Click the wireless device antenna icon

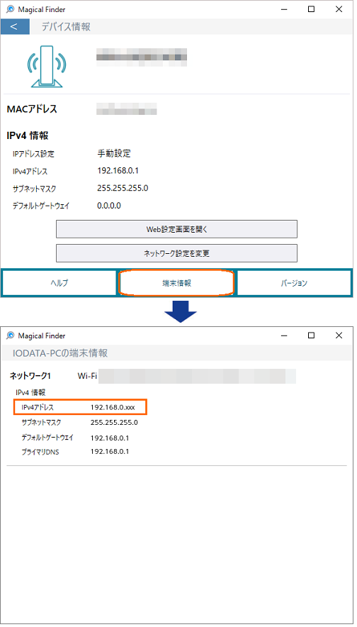click(46, 67)
